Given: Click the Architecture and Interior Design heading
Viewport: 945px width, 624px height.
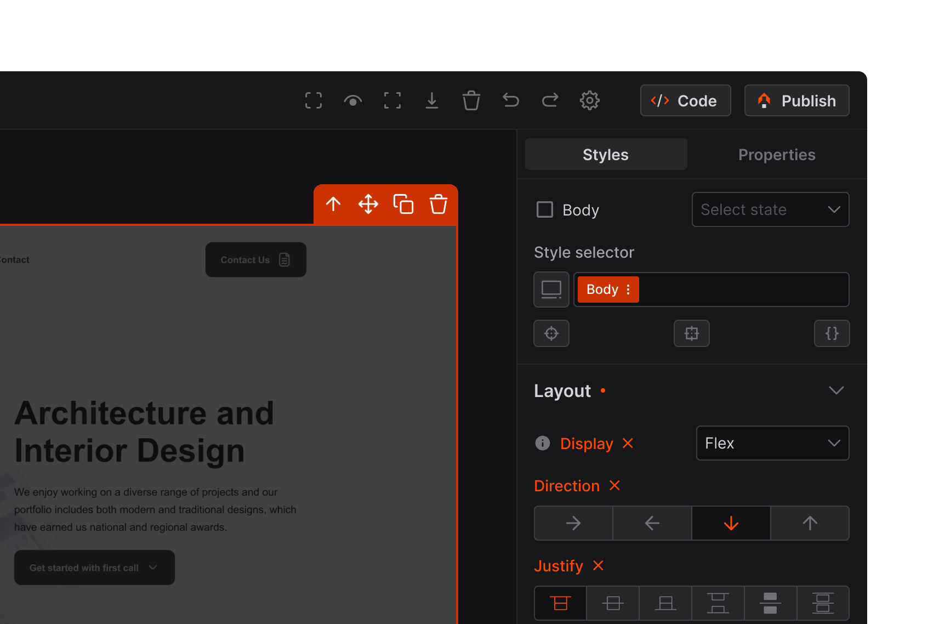Looking at the screenshot, I should pyautogui.click(x=144, y=432).
